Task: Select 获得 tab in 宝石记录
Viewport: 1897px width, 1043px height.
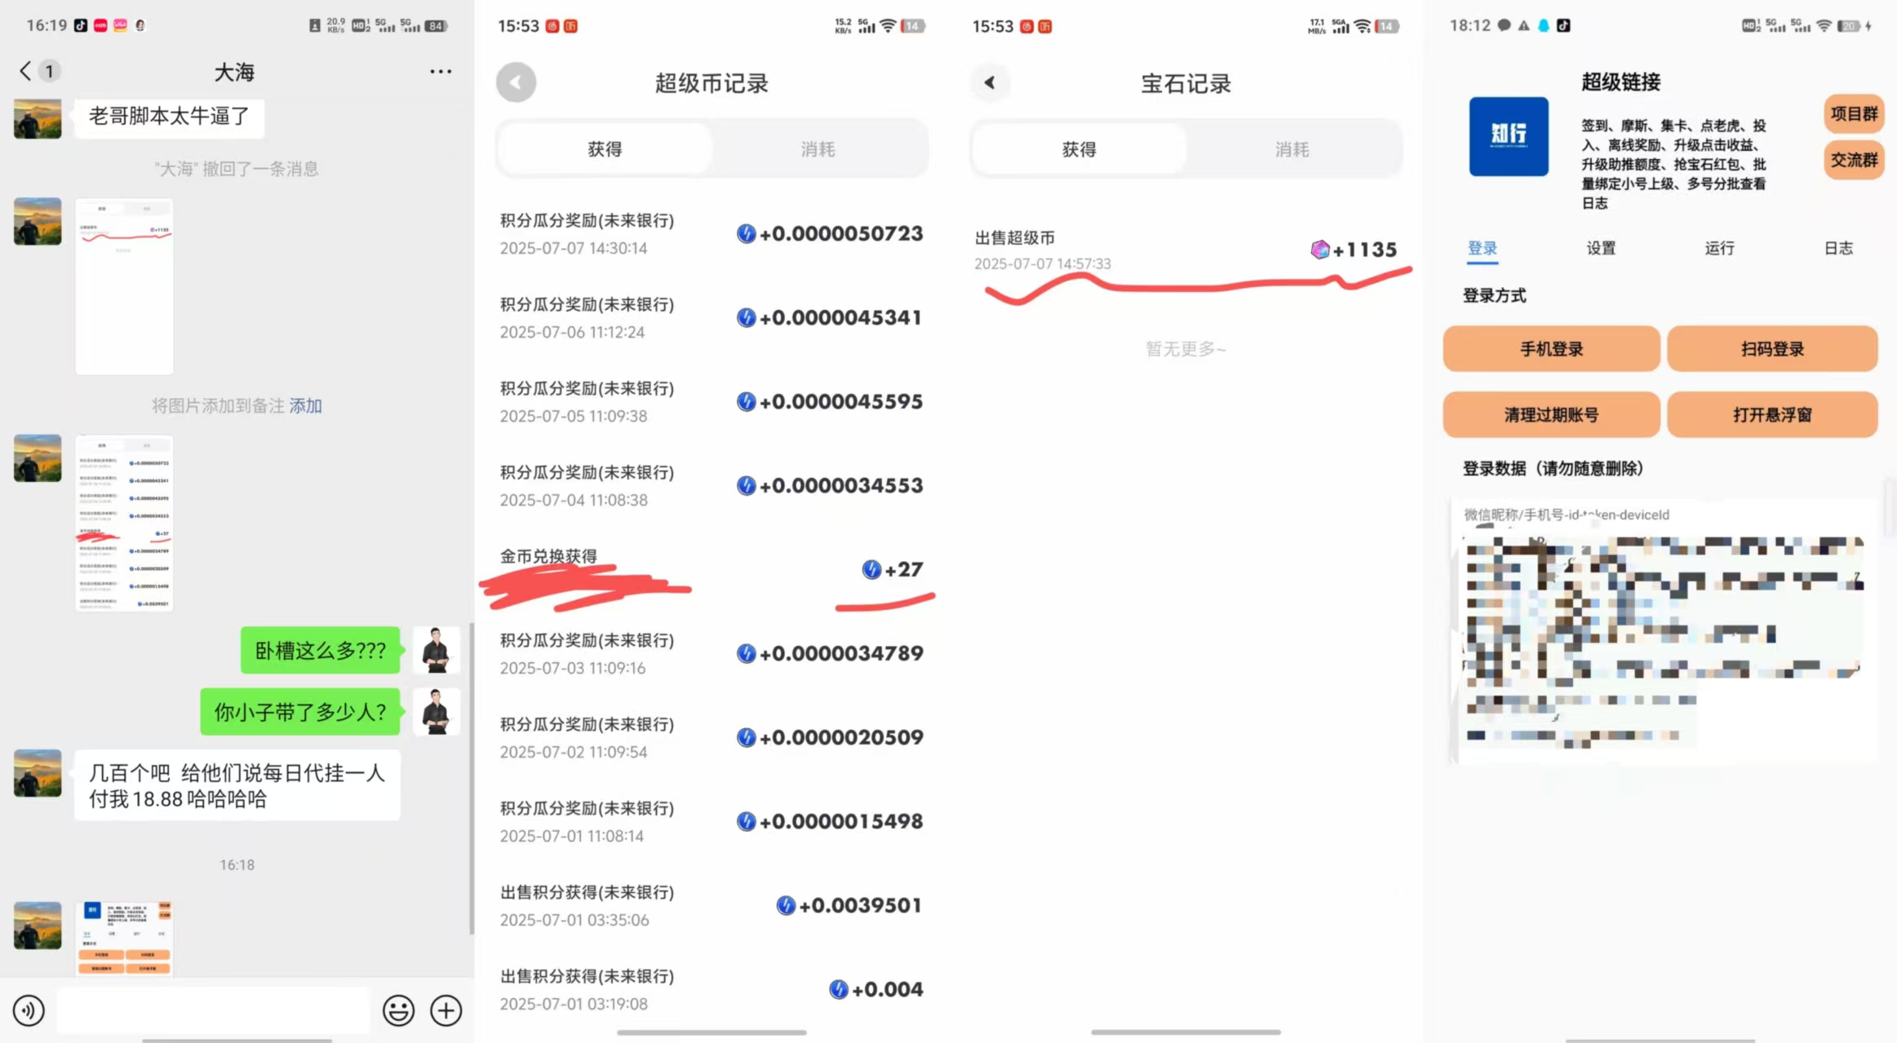Action: click(x=1079, y=149)
